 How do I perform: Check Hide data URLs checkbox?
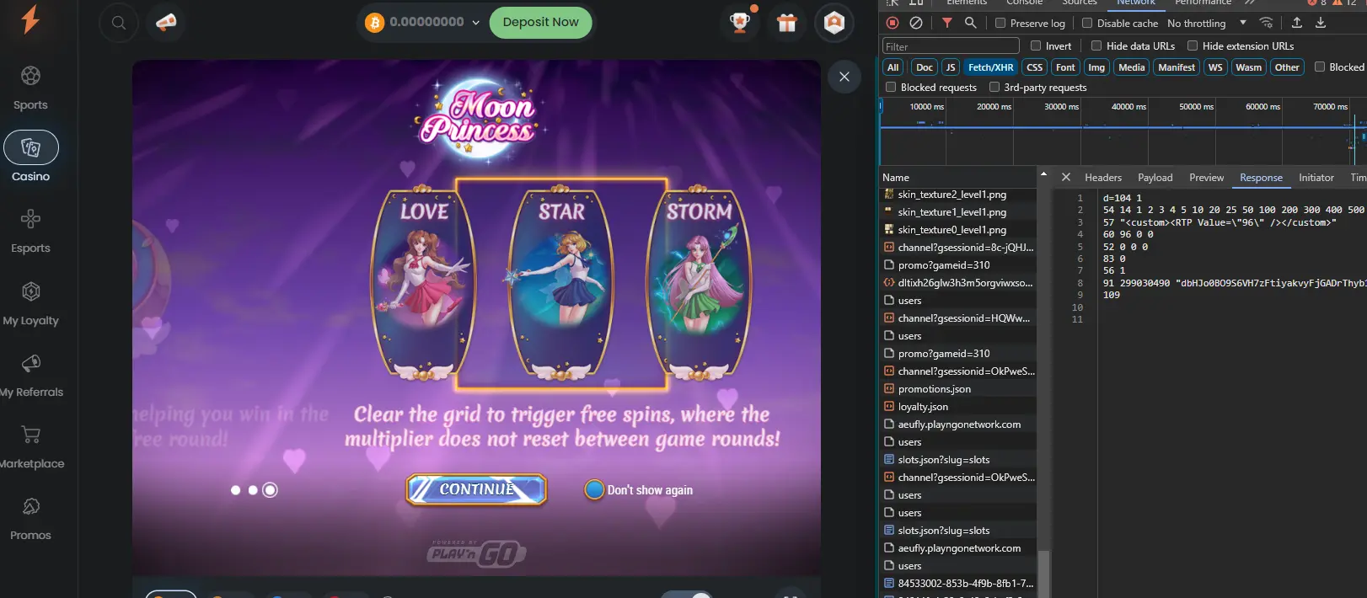(1096, 45)
